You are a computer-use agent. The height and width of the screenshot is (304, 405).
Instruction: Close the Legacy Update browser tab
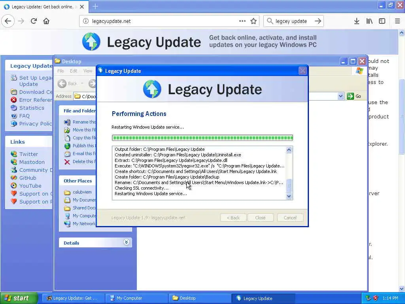[x=82, y=7]
